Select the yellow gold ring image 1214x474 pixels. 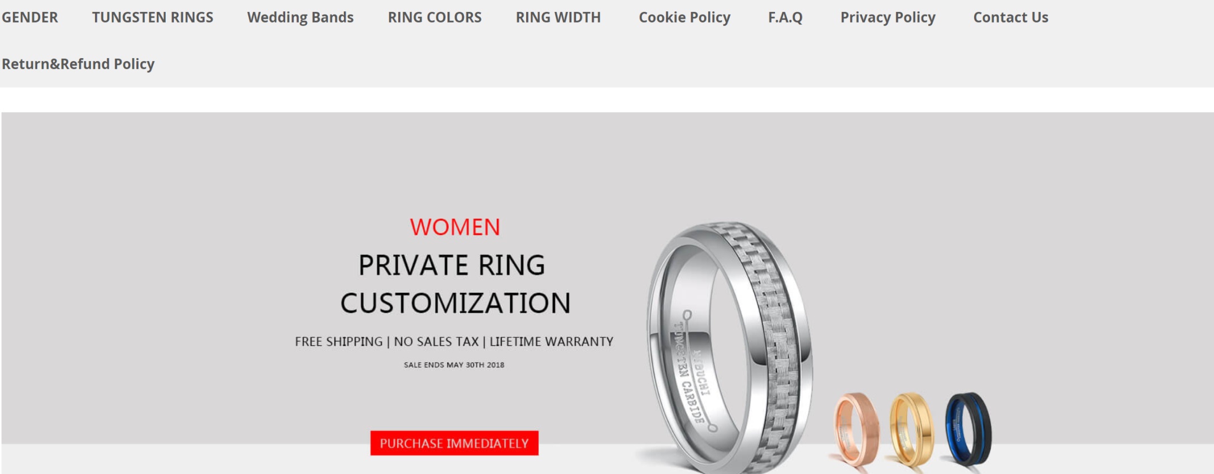[911, 428]
